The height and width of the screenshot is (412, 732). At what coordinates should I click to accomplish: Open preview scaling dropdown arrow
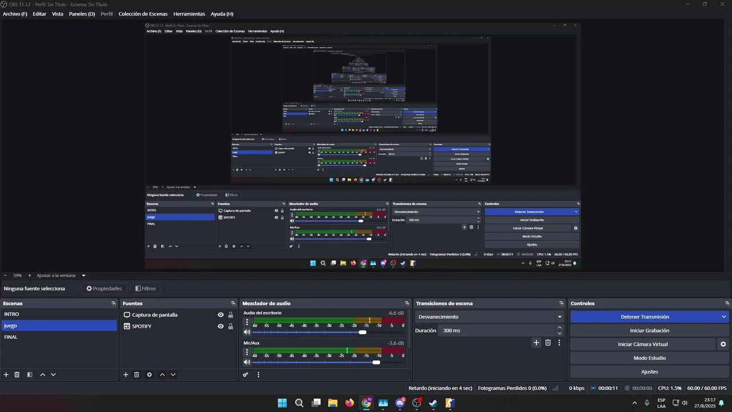point(83,275)
